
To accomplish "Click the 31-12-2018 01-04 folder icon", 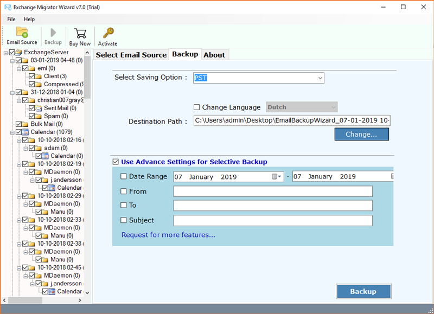I will pyautogui.click(x=25, y=92).
